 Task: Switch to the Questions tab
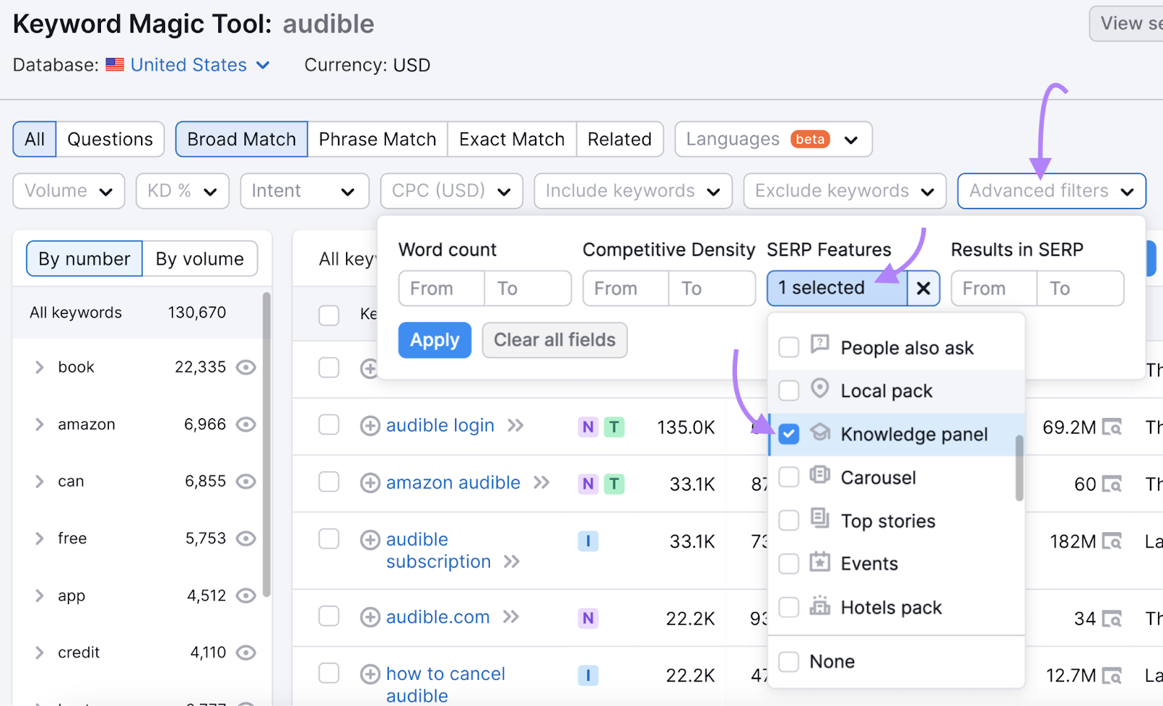(x=110, y=138)
